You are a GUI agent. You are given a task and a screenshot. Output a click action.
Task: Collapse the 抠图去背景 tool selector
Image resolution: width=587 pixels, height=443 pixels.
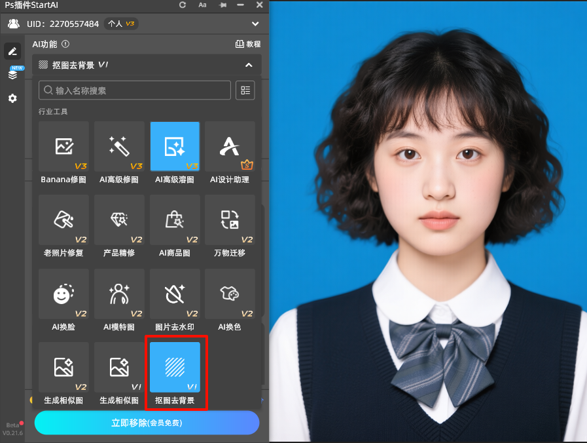249,65
